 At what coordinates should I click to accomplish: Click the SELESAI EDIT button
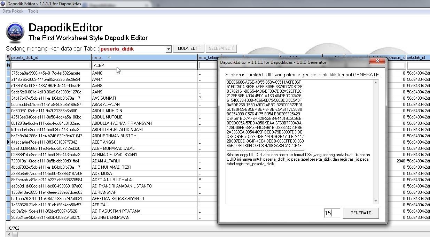[x=221, y=48]
